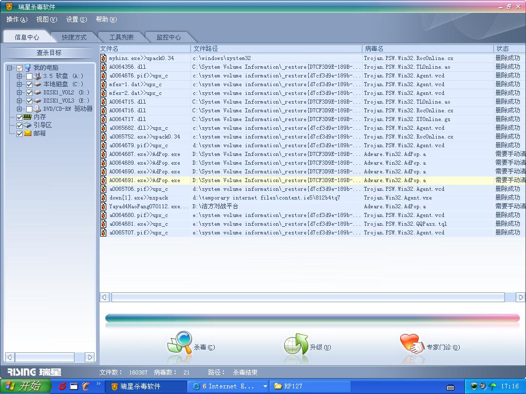Uncheck the mailbox (邮箱) checkbox
526x394 pixels.
coord(20,134)
